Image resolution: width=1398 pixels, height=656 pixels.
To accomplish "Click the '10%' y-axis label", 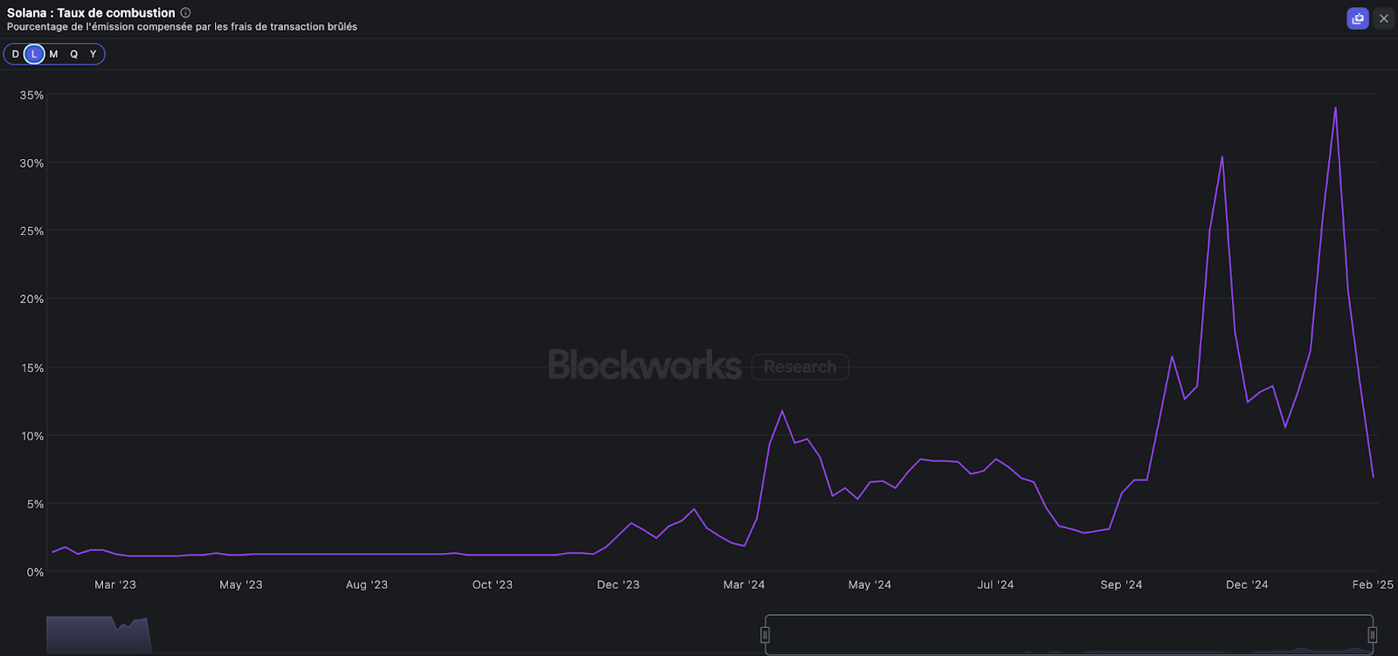I will (32, 436).
